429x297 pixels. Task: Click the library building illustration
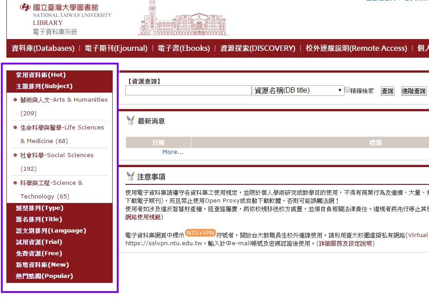[x=183, y=18]
